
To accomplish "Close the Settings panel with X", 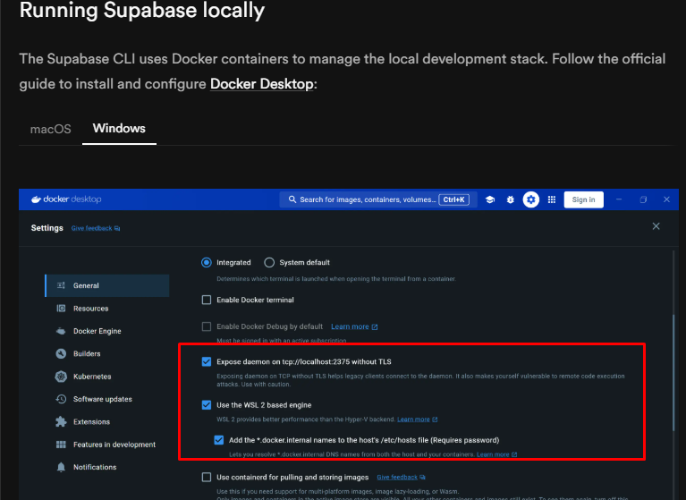I will click(656, 226).
